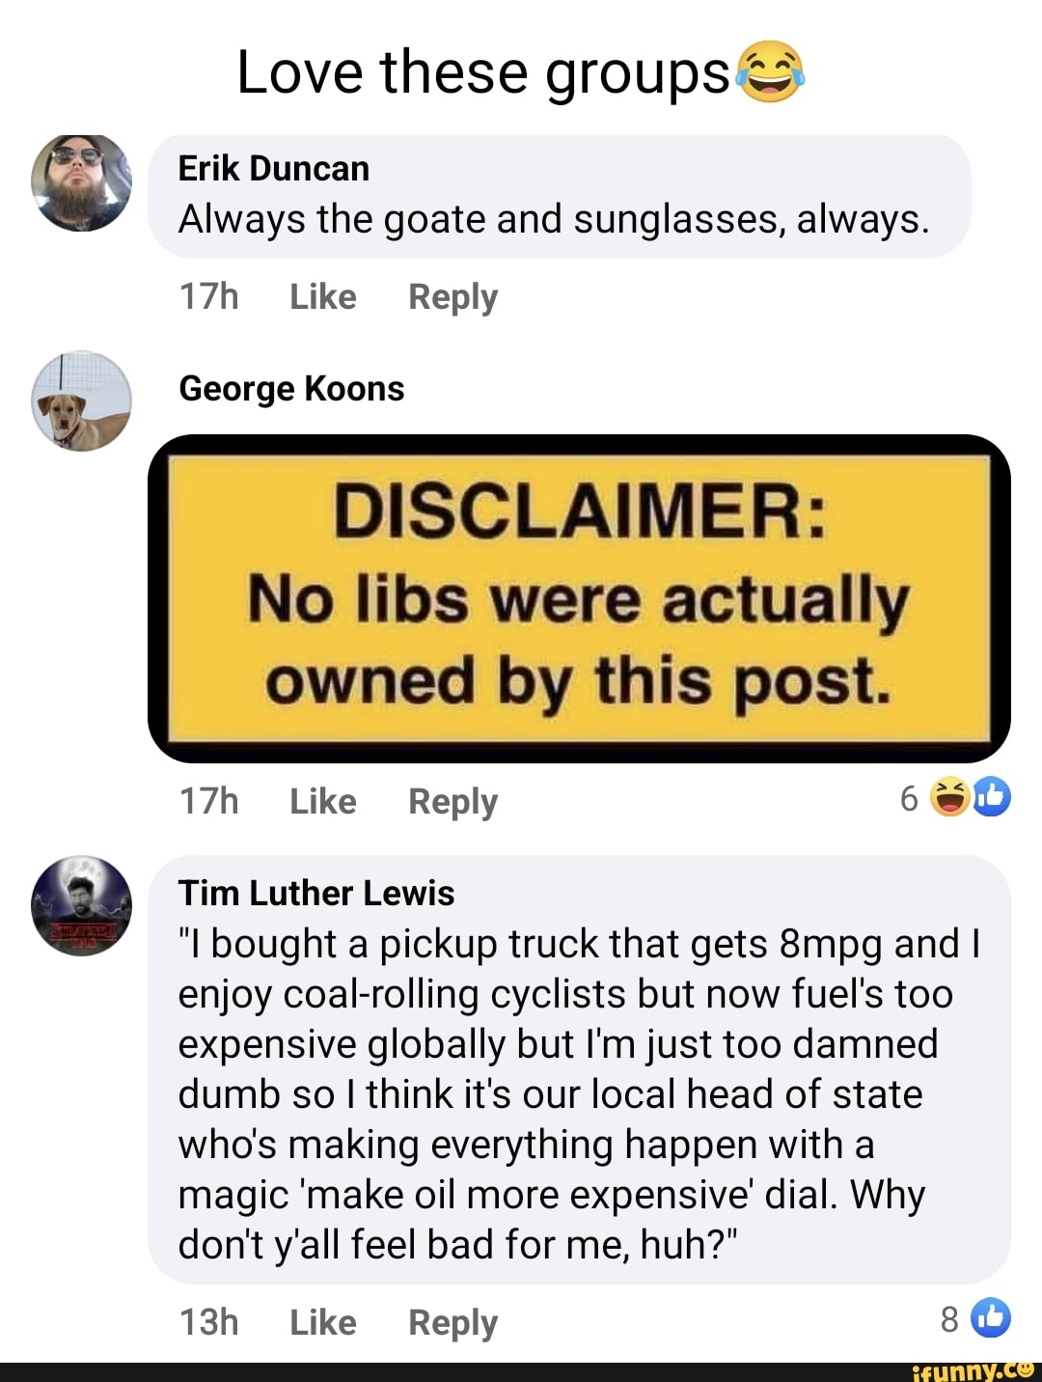
Task: Click the laughing reaction icon on George's comment
Action: 948,798
